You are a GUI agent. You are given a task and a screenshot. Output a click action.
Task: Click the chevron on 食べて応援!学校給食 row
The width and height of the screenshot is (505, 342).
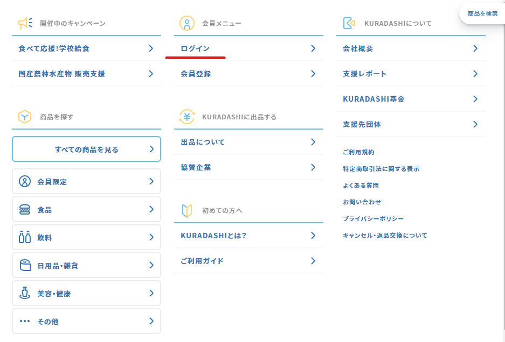click(151, 48)
